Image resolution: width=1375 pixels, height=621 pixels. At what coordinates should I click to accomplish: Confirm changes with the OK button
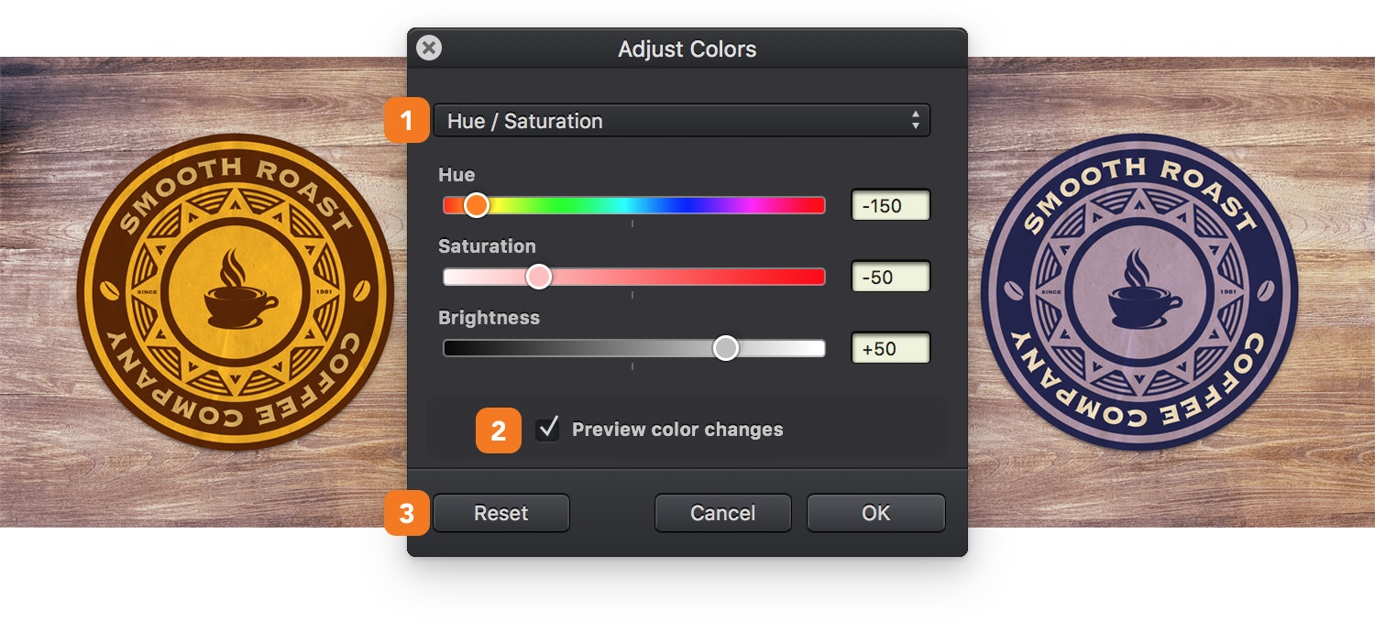pos(876,513)
